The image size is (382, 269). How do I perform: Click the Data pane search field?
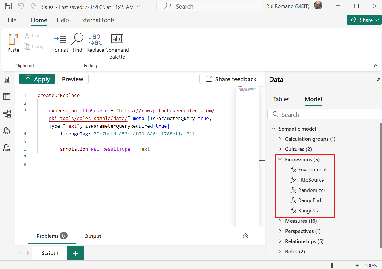(x=327, y=115)
